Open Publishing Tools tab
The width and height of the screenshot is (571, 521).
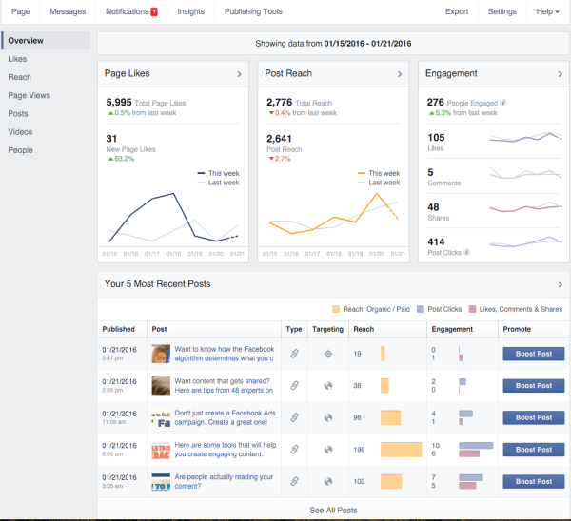253,11
